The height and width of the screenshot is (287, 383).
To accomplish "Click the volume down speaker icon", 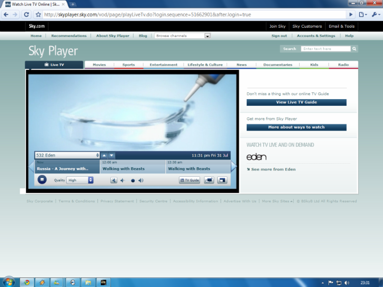I will [x=123, y=180].
